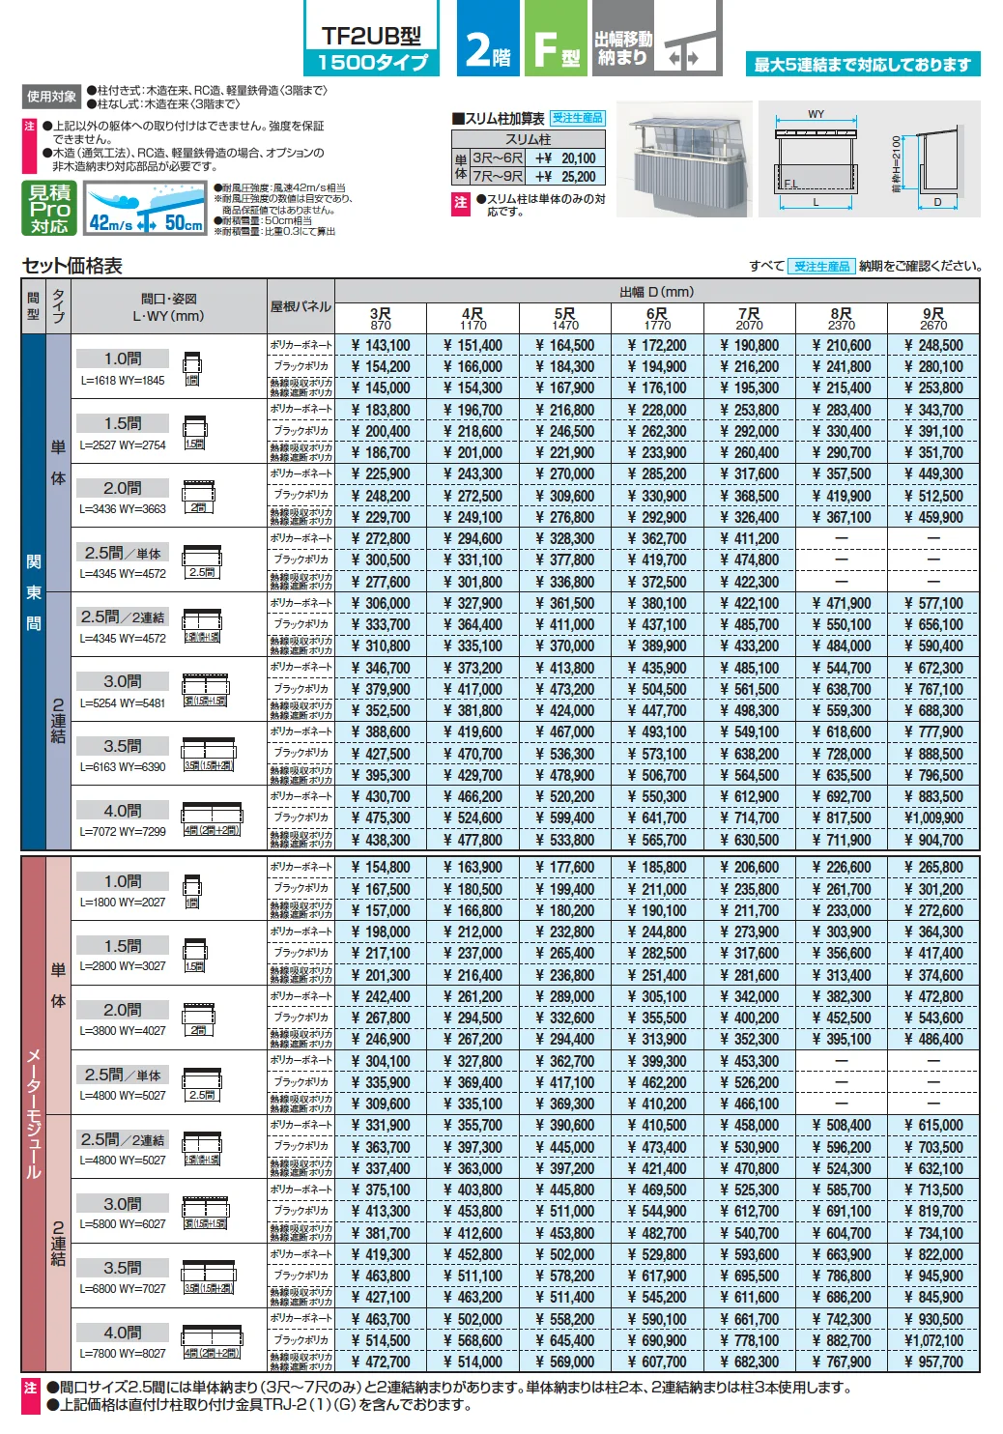Click the 3.0間 diagram beside L=5800 WY=6027
Screen dimensions: 1003x1434
pos(206,1213)
